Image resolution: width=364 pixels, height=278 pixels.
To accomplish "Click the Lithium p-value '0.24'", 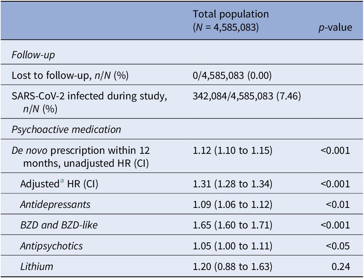I will coord(341,266).
